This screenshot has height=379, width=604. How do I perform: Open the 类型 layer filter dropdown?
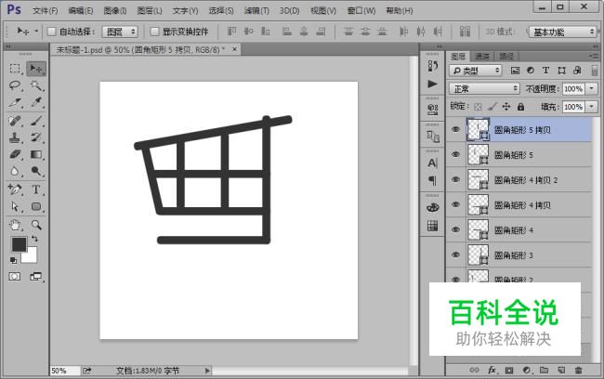[476, 71]
